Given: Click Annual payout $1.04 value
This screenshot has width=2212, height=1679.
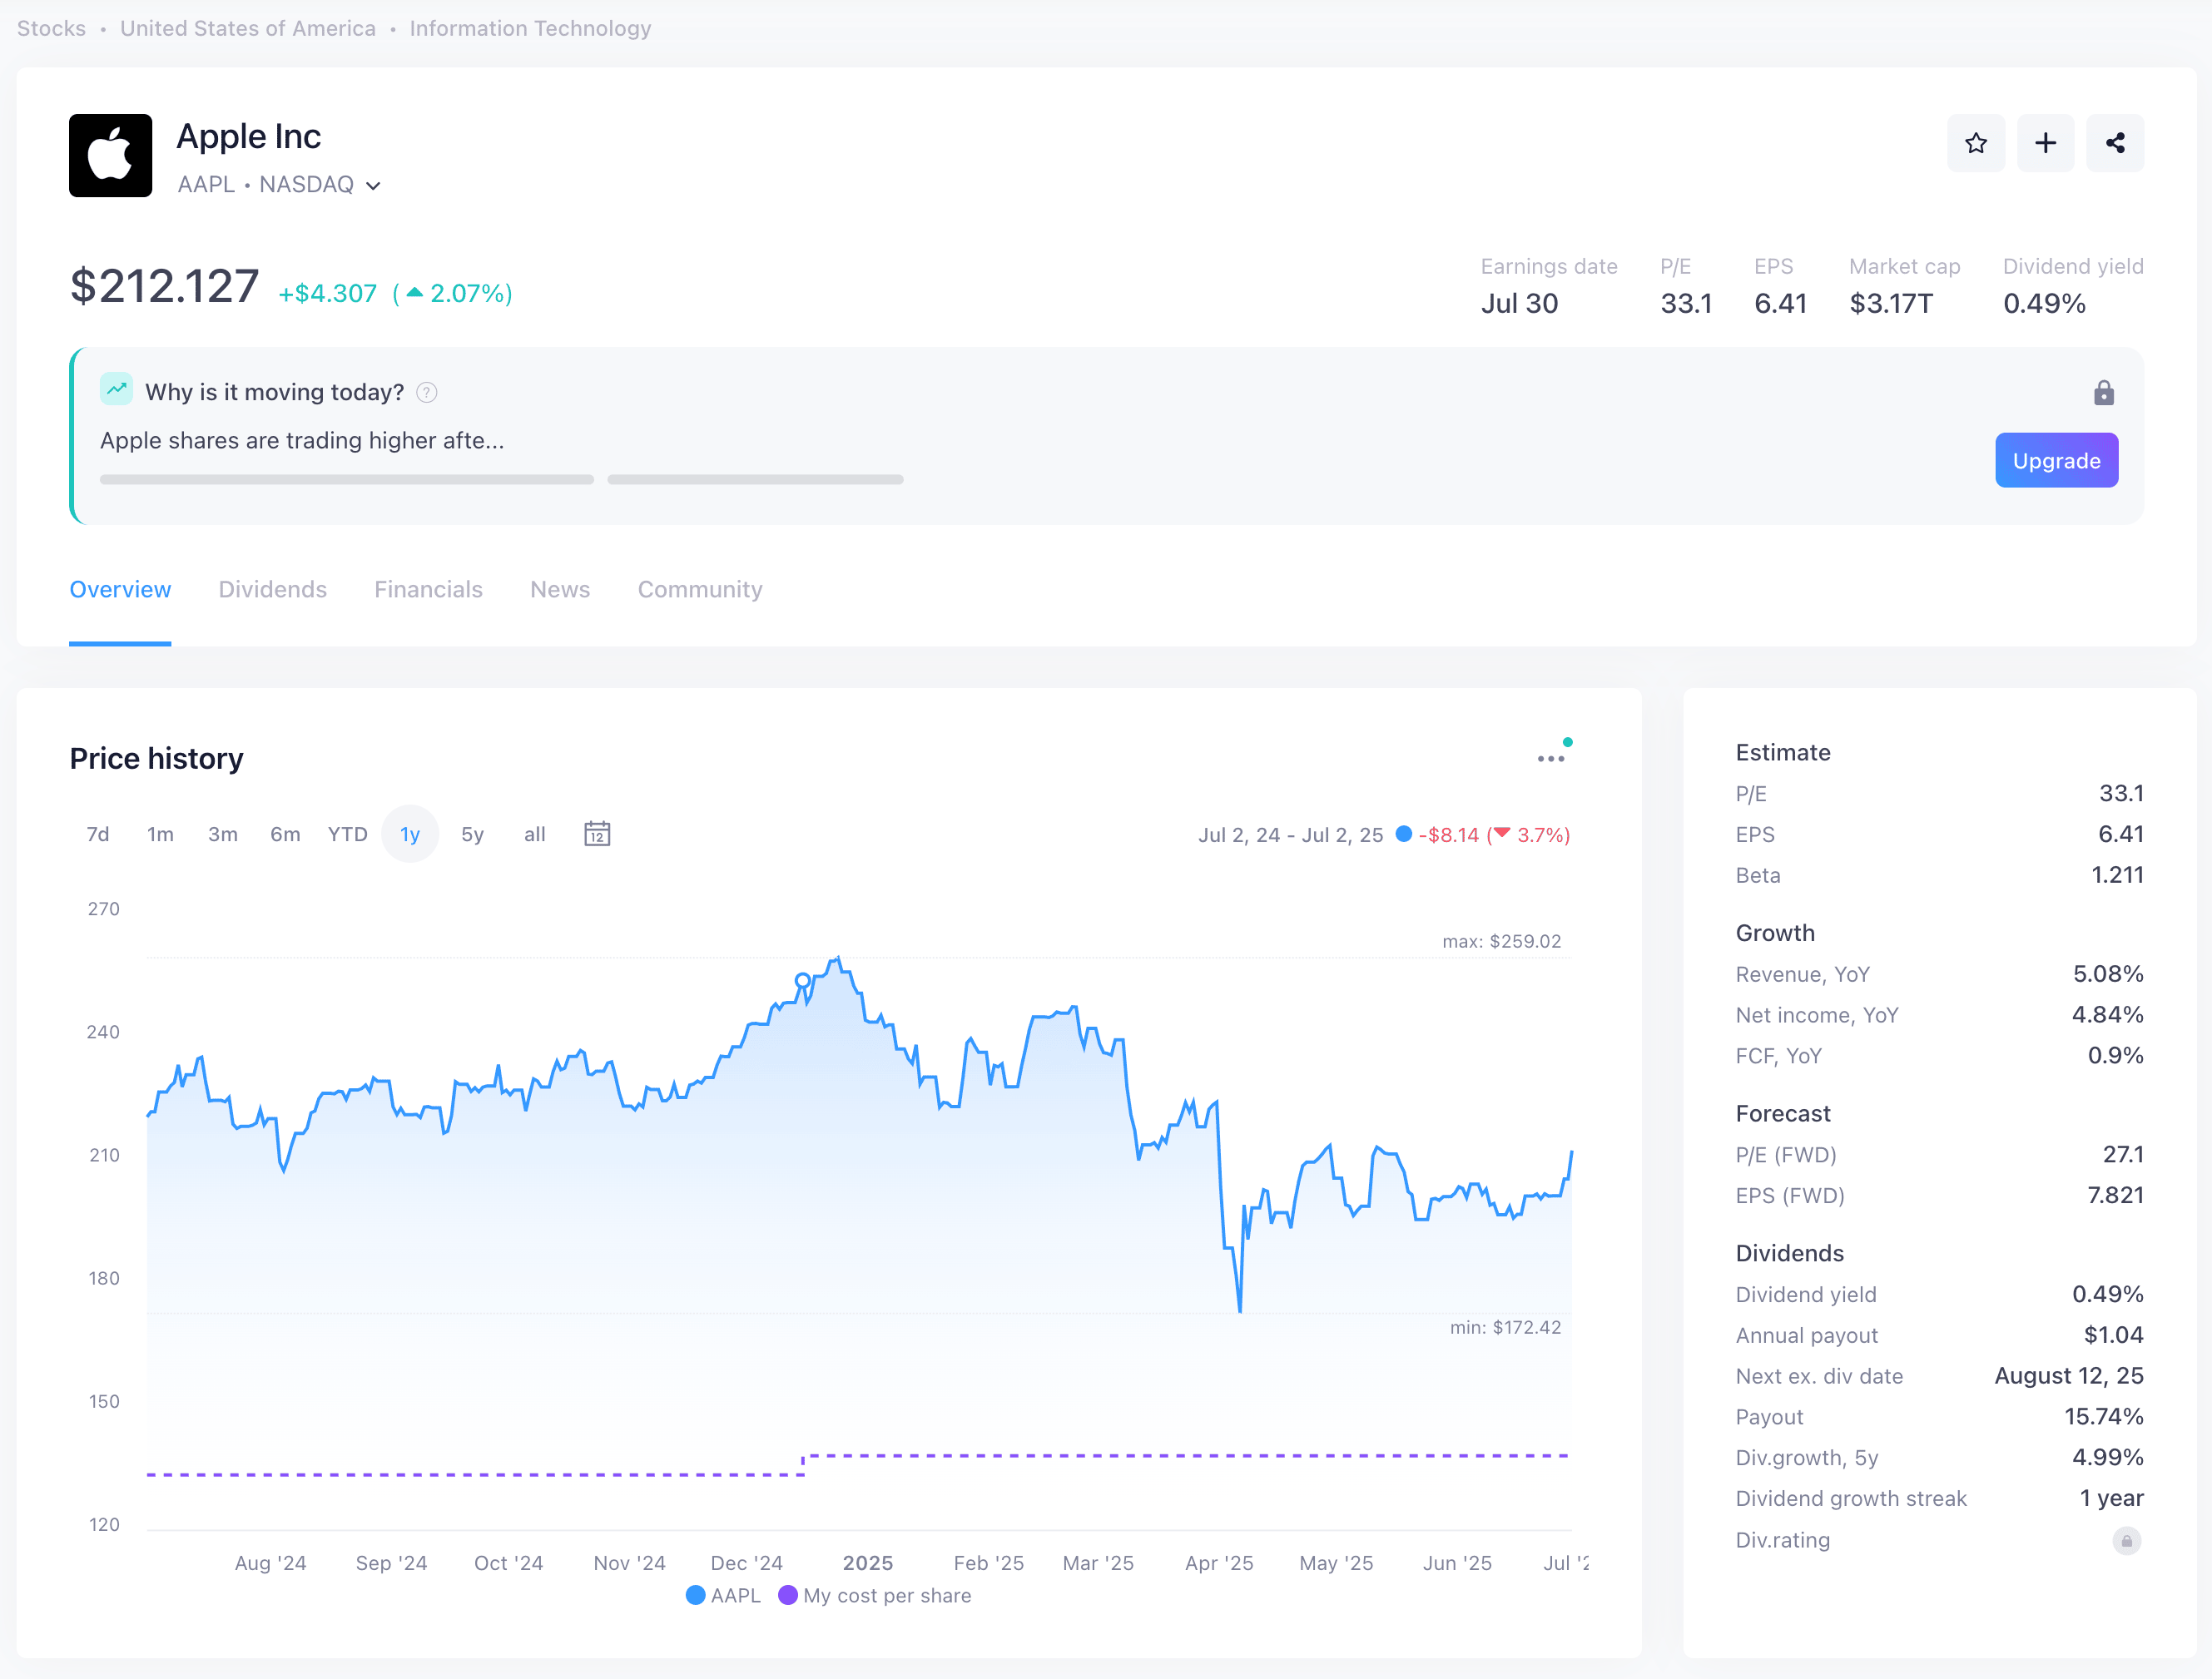Looking at the screenshot, I should click(2113, 1335).
